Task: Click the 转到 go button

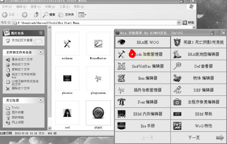Action: coord(188,23)
